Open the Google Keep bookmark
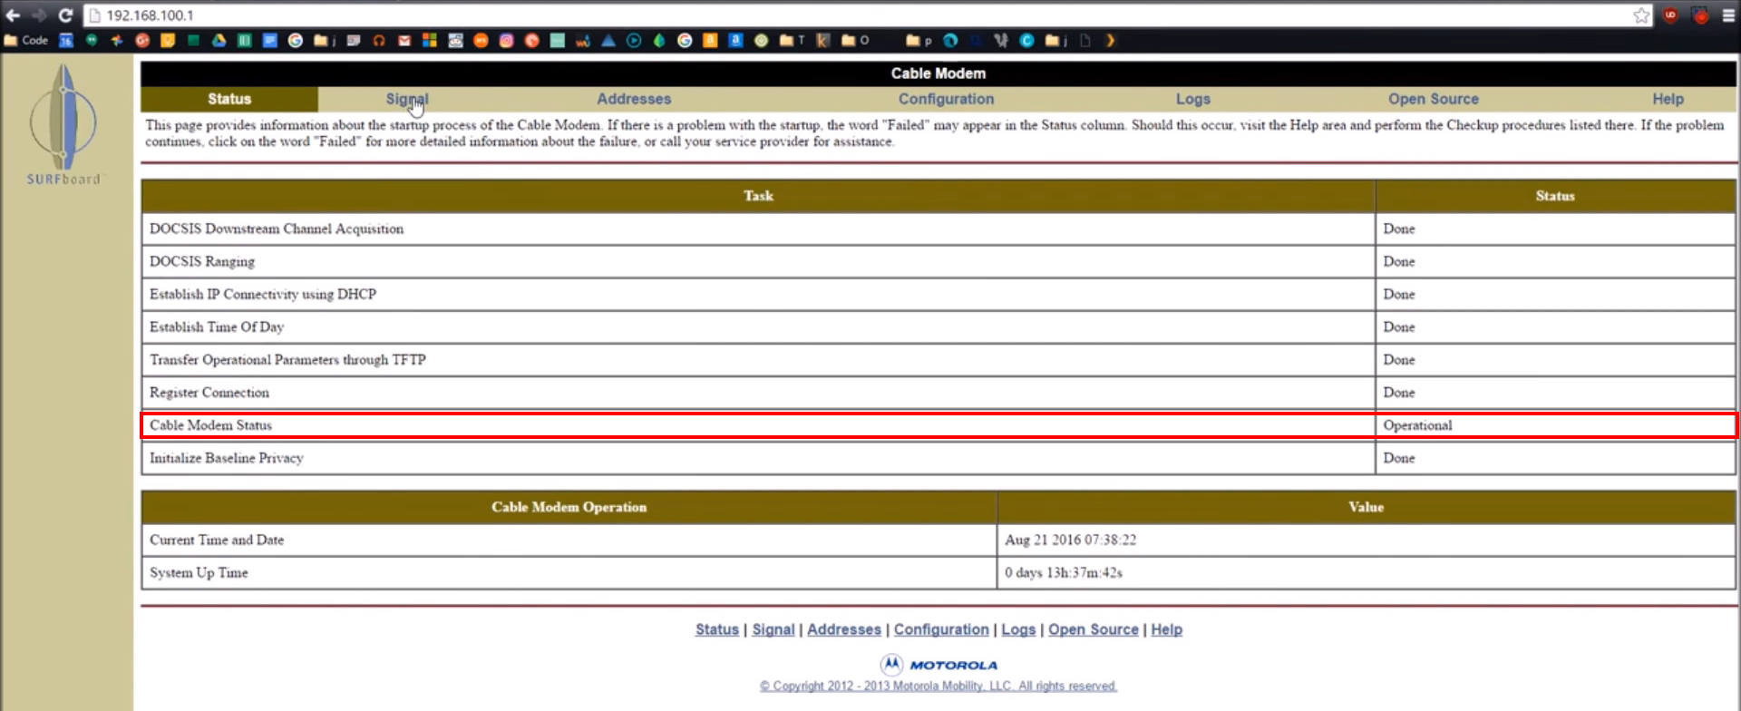Image resolution: width=1741 pixels, height=711 pixels. point(168,40)
